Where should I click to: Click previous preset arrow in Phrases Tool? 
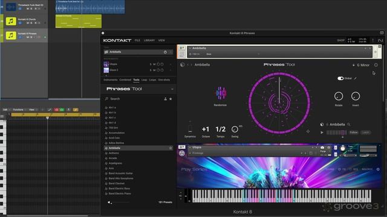[x=188, y=64]
